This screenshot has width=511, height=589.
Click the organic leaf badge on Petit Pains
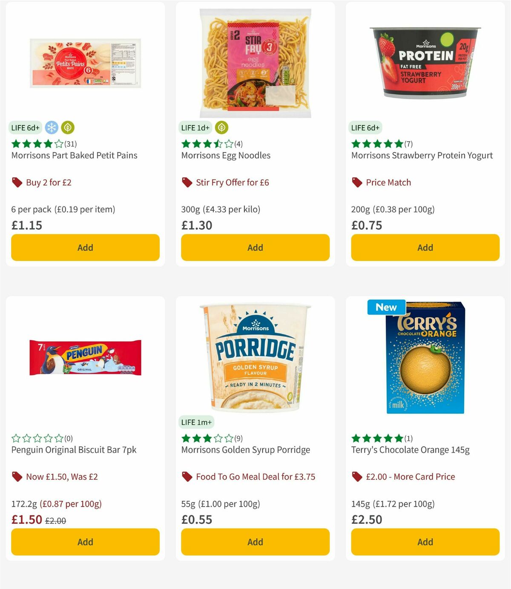pyautogui.click(x=69, y=127)
